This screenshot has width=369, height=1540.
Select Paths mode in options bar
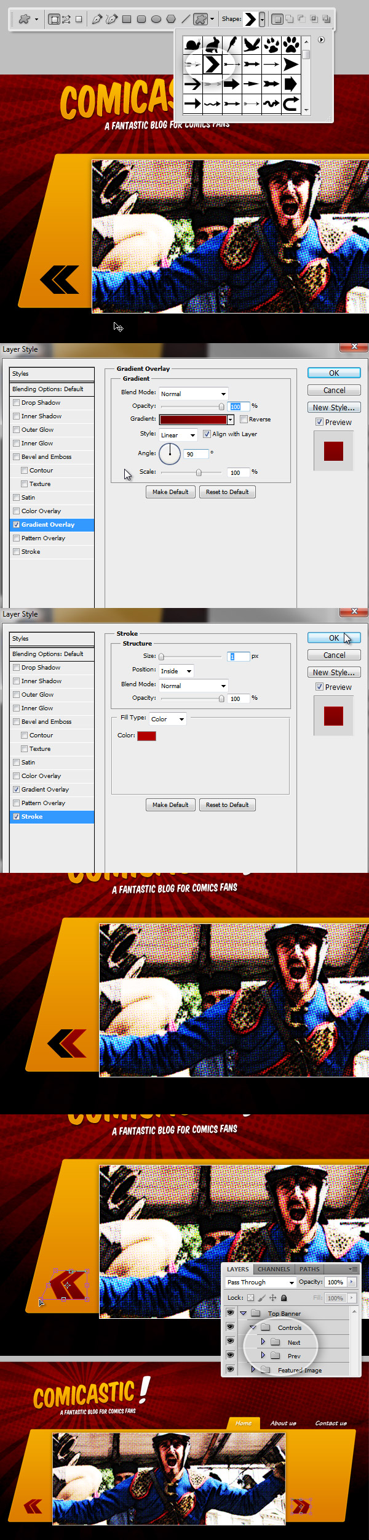[66, 19]
